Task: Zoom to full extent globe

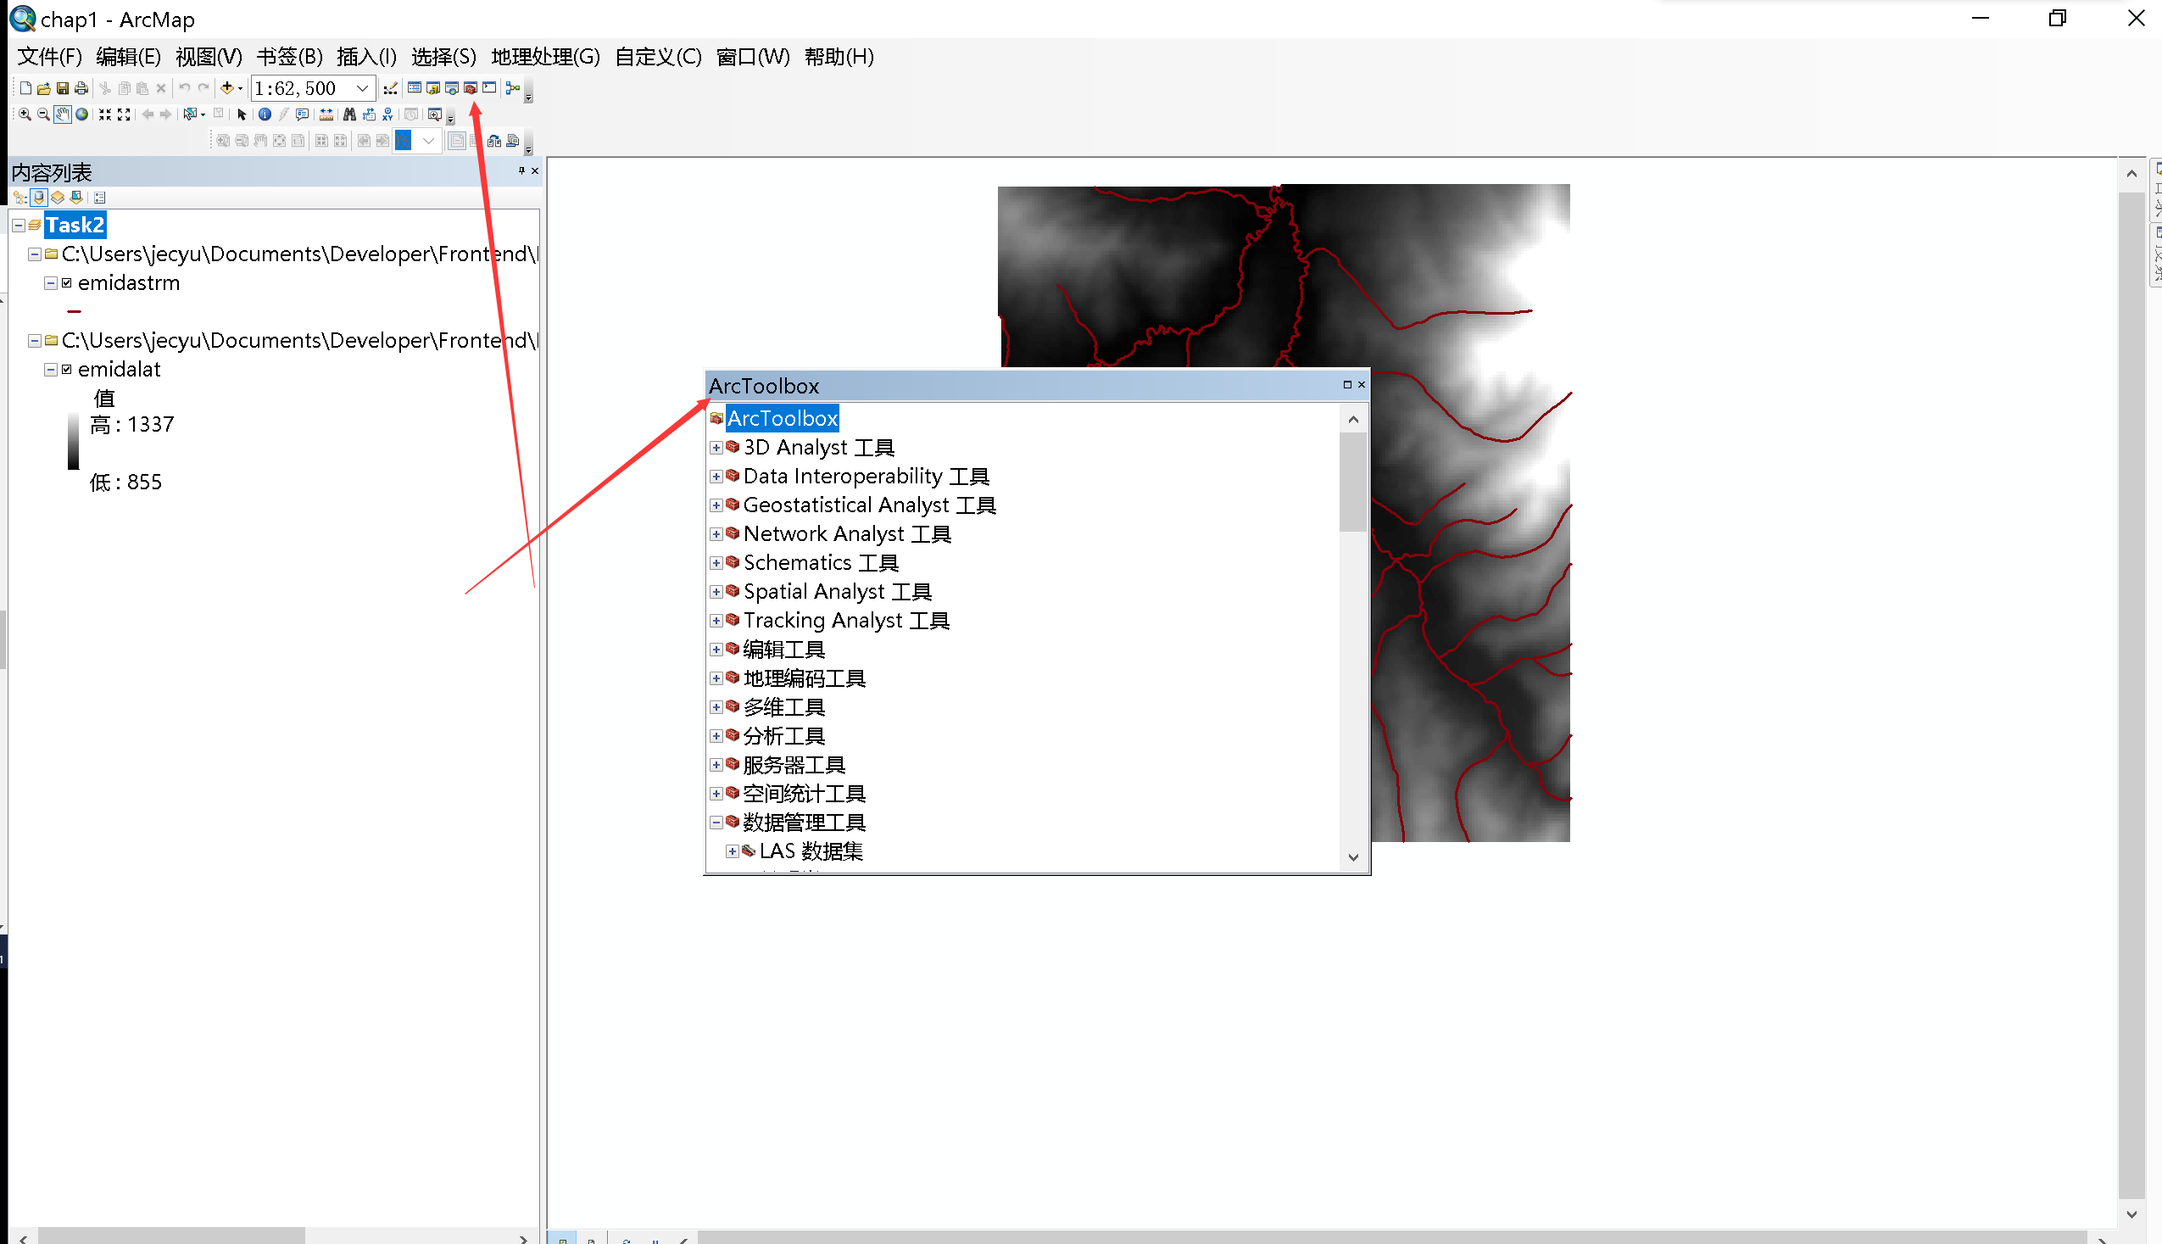Action: tap(82, 114)
